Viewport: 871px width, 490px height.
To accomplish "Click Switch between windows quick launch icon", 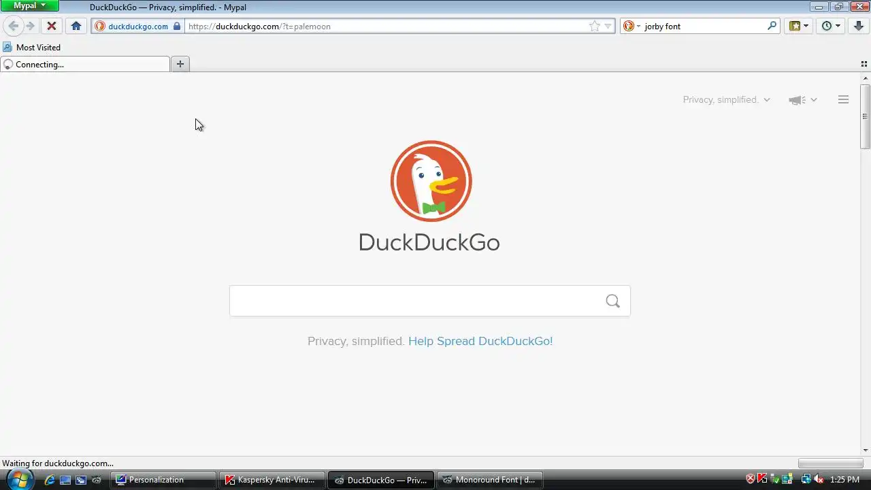I will pos(81,480).
